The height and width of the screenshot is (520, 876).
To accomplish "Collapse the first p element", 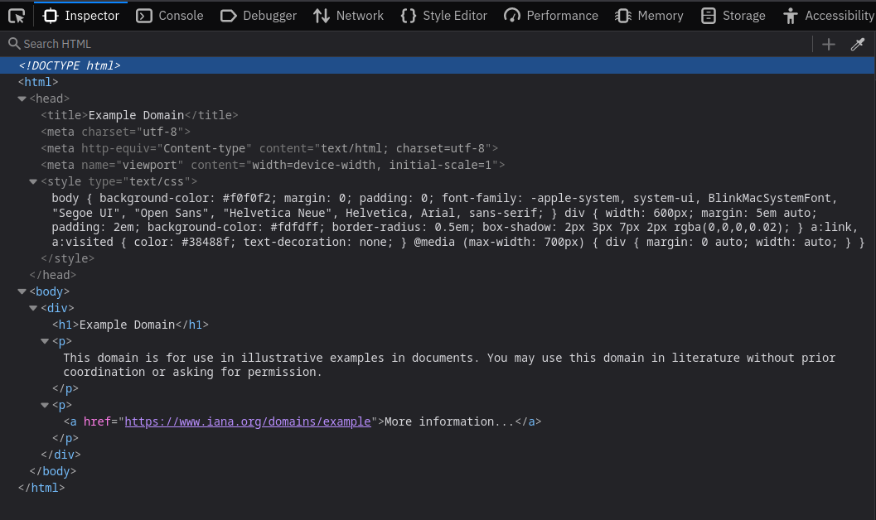I will (x=46, y=341).
